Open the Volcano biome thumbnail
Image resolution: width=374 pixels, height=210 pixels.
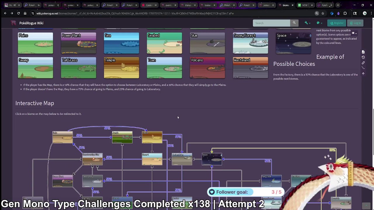(x=207, y=68)
